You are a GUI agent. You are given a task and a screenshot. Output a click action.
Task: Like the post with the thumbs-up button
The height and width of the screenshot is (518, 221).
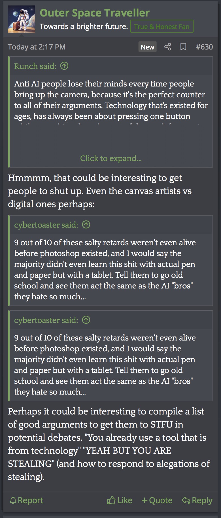click(120, 500)
